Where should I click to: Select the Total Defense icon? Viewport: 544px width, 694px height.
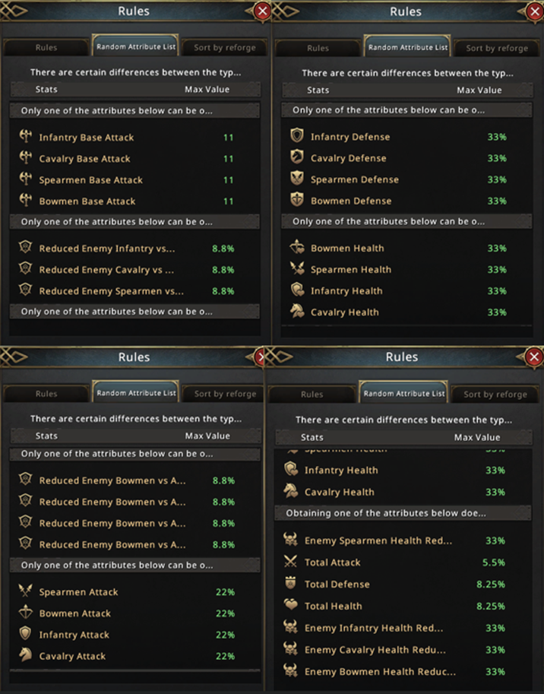click(x=289, y=584)
